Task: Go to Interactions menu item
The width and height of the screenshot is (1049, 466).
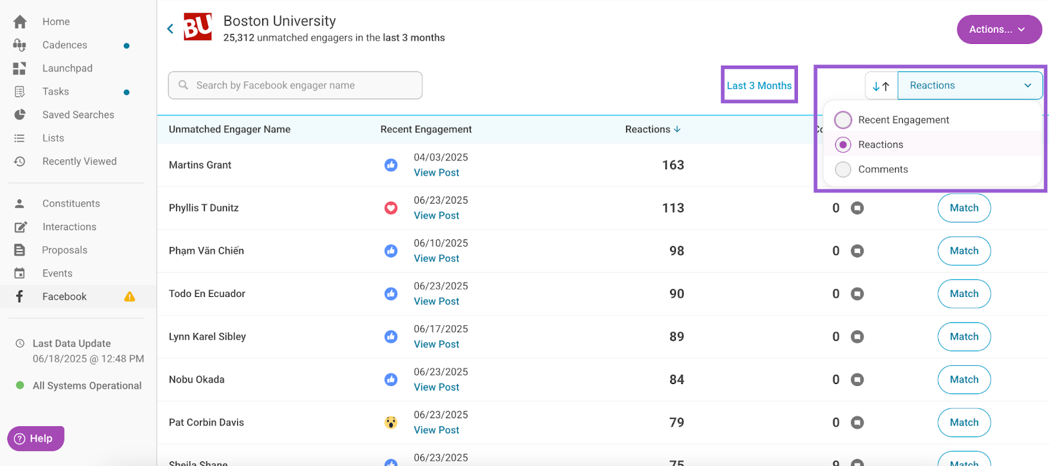Action: (69, 227)
